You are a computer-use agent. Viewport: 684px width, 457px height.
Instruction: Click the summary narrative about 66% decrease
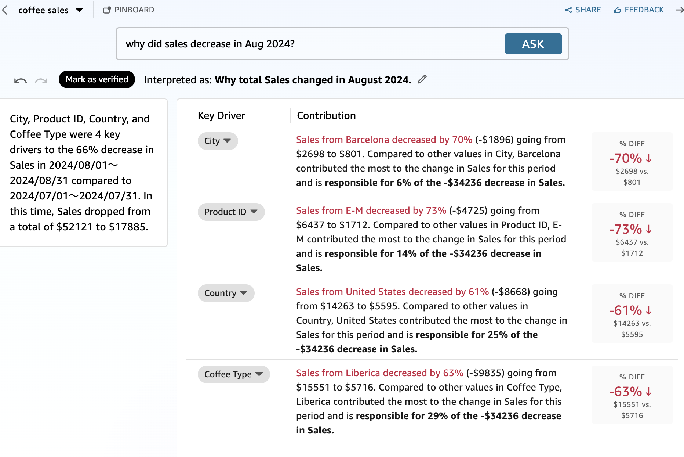(81, 173)
